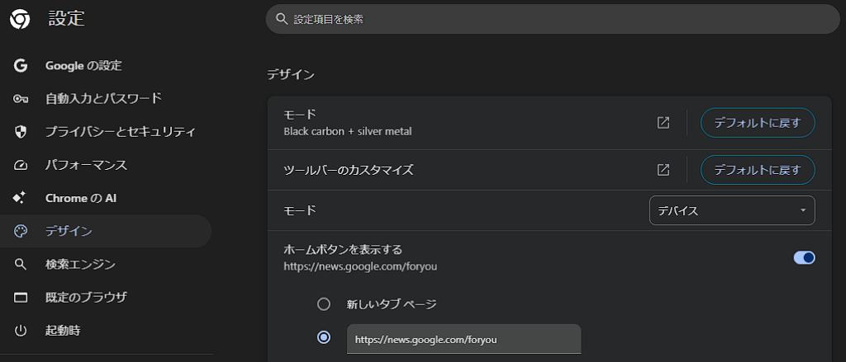Click the Black carbon + silver metal text

click(x=348, y=131)
